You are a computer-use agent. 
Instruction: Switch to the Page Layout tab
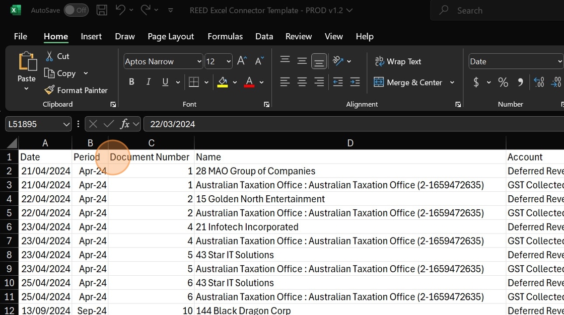tap(171, 36)
